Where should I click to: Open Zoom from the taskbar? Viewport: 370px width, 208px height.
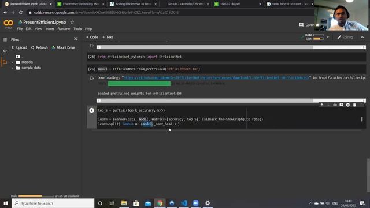tap(195, 203)
